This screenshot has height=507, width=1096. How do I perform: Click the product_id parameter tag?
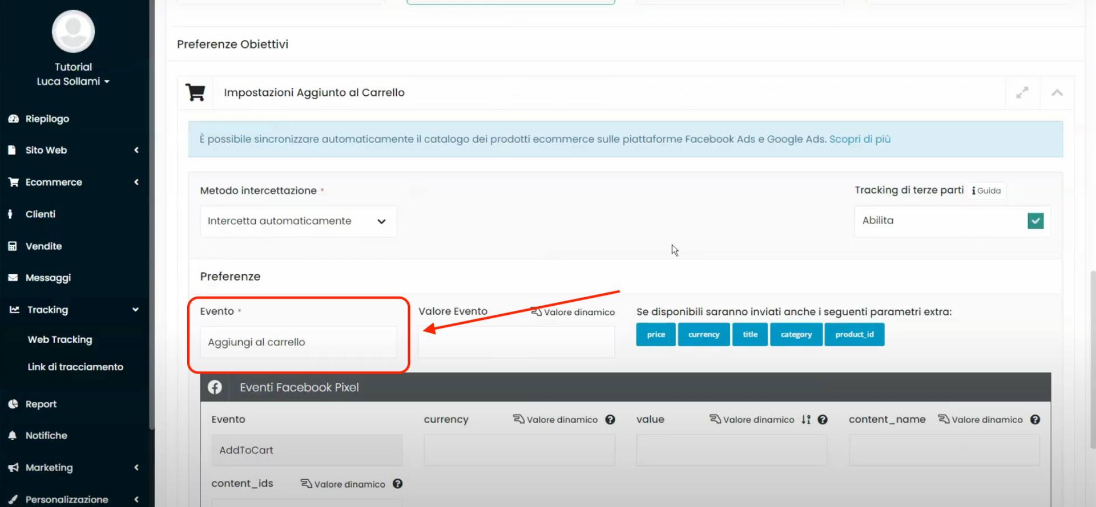855,334
